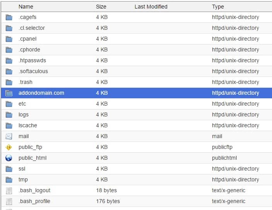Select the .bash_logout file name
The height and width of the screenshot is (210, 272).
pos(34,190)
